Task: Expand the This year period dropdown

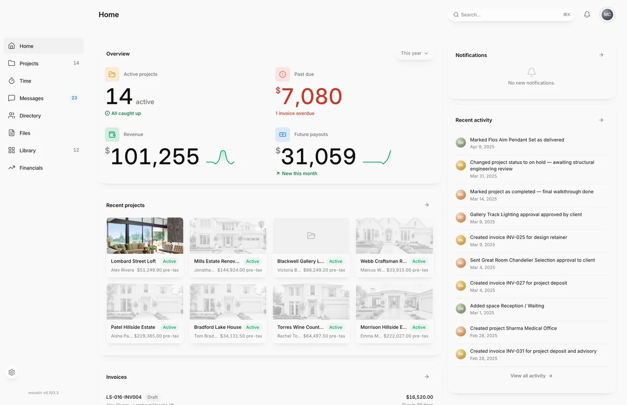Action: click(x=415, y=53)
